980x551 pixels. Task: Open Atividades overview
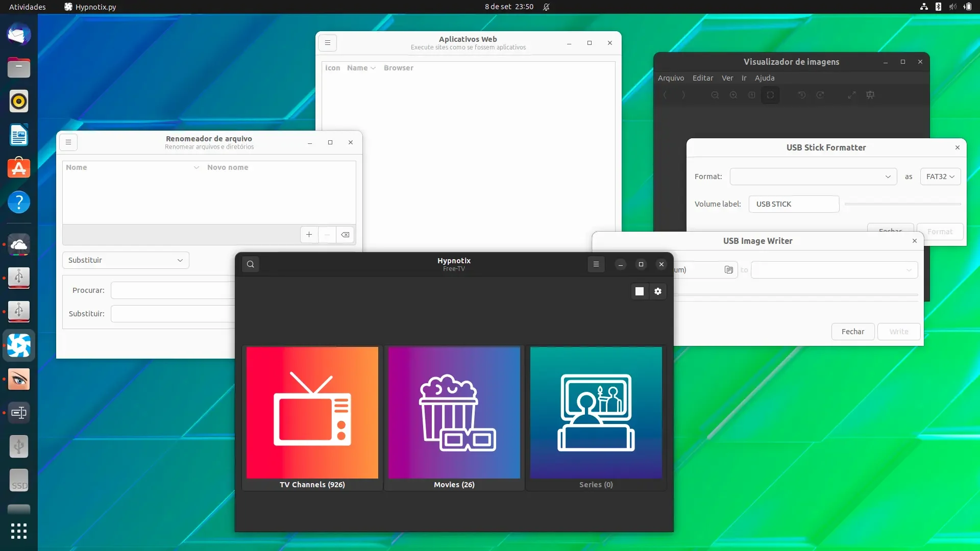[x=28, y=7]
